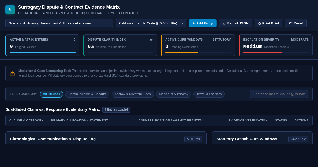Click the Gestational Carrier Agreement subtitle
This screenshot has height=167, width=318.
pos(78,13)
